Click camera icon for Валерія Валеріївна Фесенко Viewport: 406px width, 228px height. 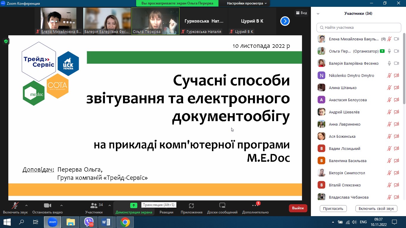click(396, 63)
